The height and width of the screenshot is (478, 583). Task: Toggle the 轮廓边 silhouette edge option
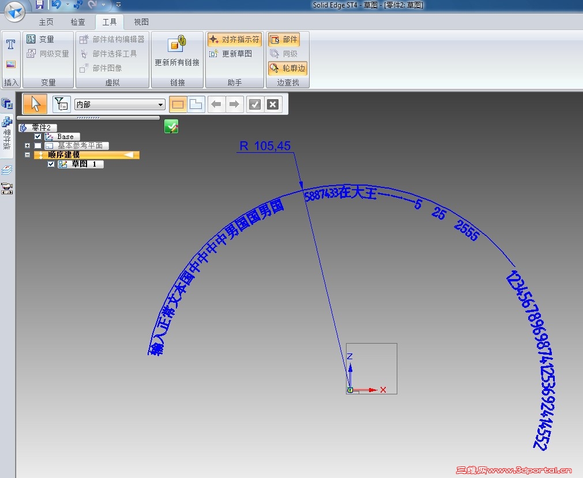[x=288, y=68]
